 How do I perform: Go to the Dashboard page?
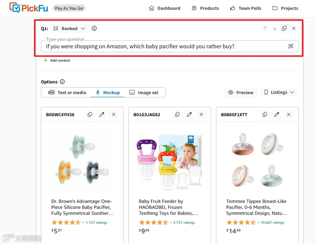pyautogui.click(x=164, y=8)
